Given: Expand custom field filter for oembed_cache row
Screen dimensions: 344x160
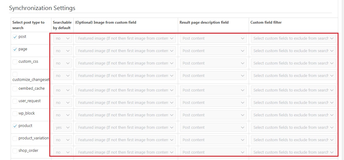Looking at the screenshot, I should click(293, 90).
